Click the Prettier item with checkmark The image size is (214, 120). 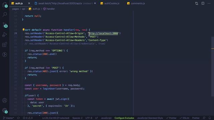coord(171,118)
